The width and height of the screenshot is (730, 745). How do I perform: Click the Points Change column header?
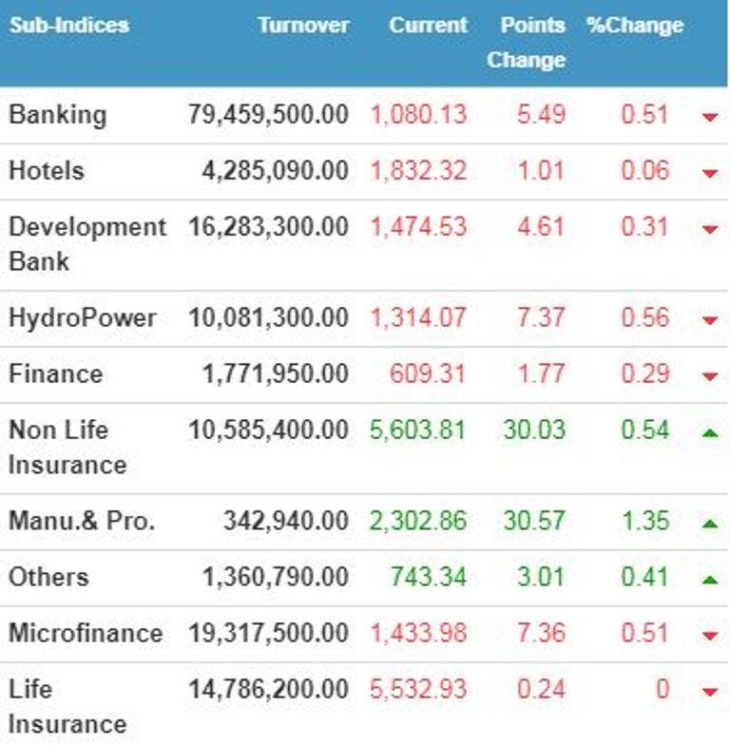[528, 43]
